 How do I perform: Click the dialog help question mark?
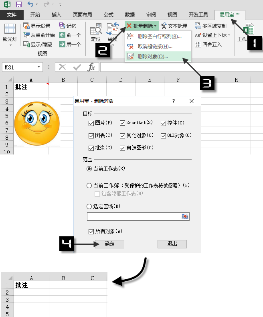tap(174, 101)
